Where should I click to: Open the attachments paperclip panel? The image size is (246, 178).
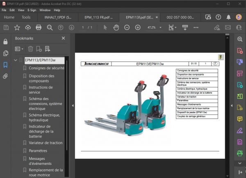5,76
